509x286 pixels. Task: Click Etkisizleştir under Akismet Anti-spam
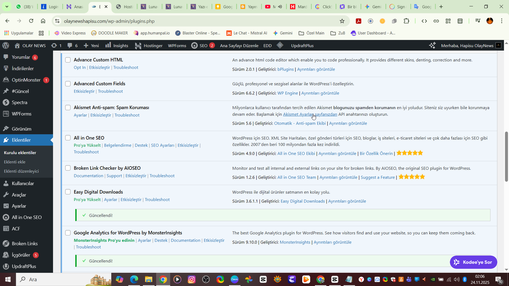point(101,115)
